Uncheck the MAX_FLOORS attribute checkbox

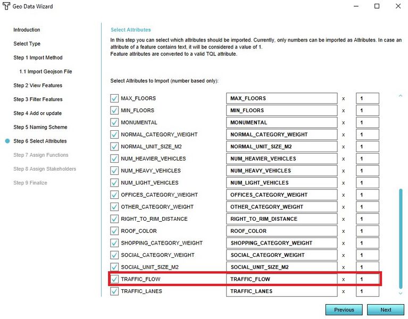114,98
